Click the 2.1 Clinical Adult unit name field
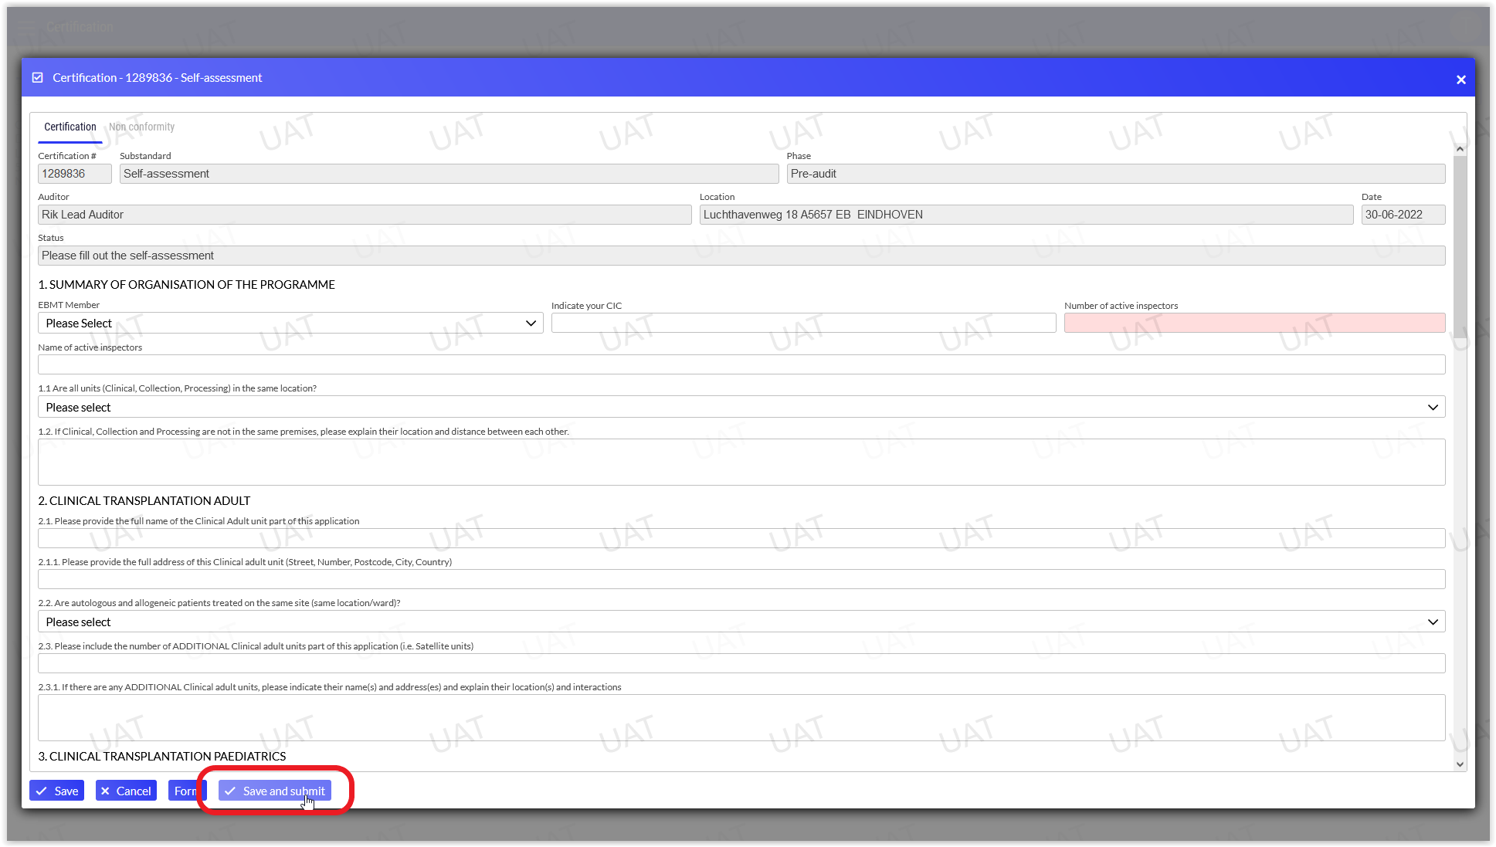 pyautogui.click(x=741, y=538)
